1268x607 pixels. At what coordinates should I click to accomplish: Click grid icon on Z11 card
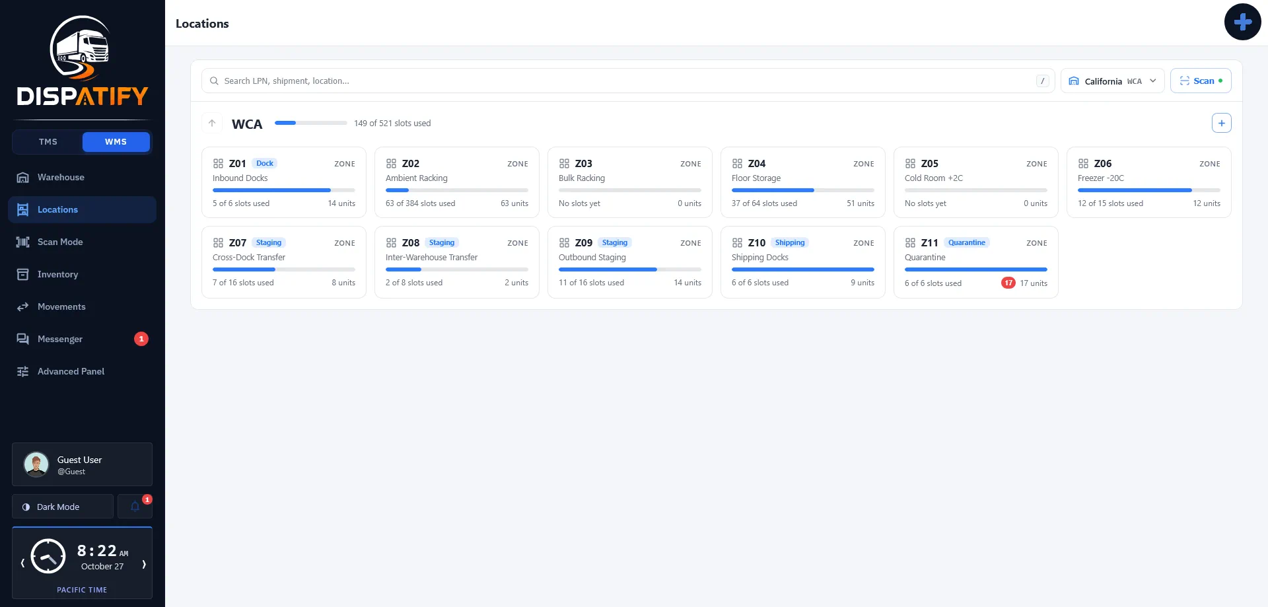click(910, 242)
